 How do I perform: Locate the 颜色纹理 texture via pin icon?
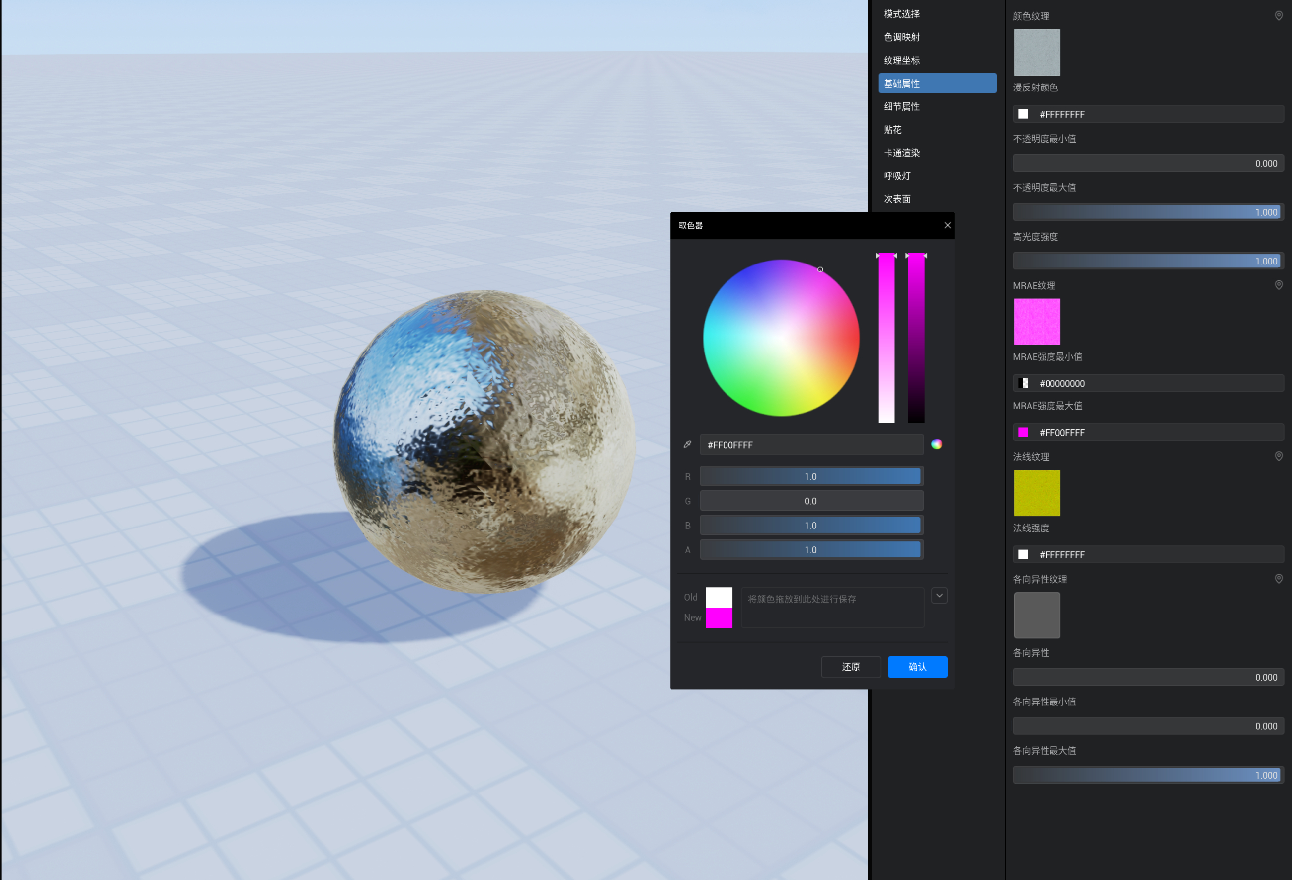click(x=1279, y=15)
